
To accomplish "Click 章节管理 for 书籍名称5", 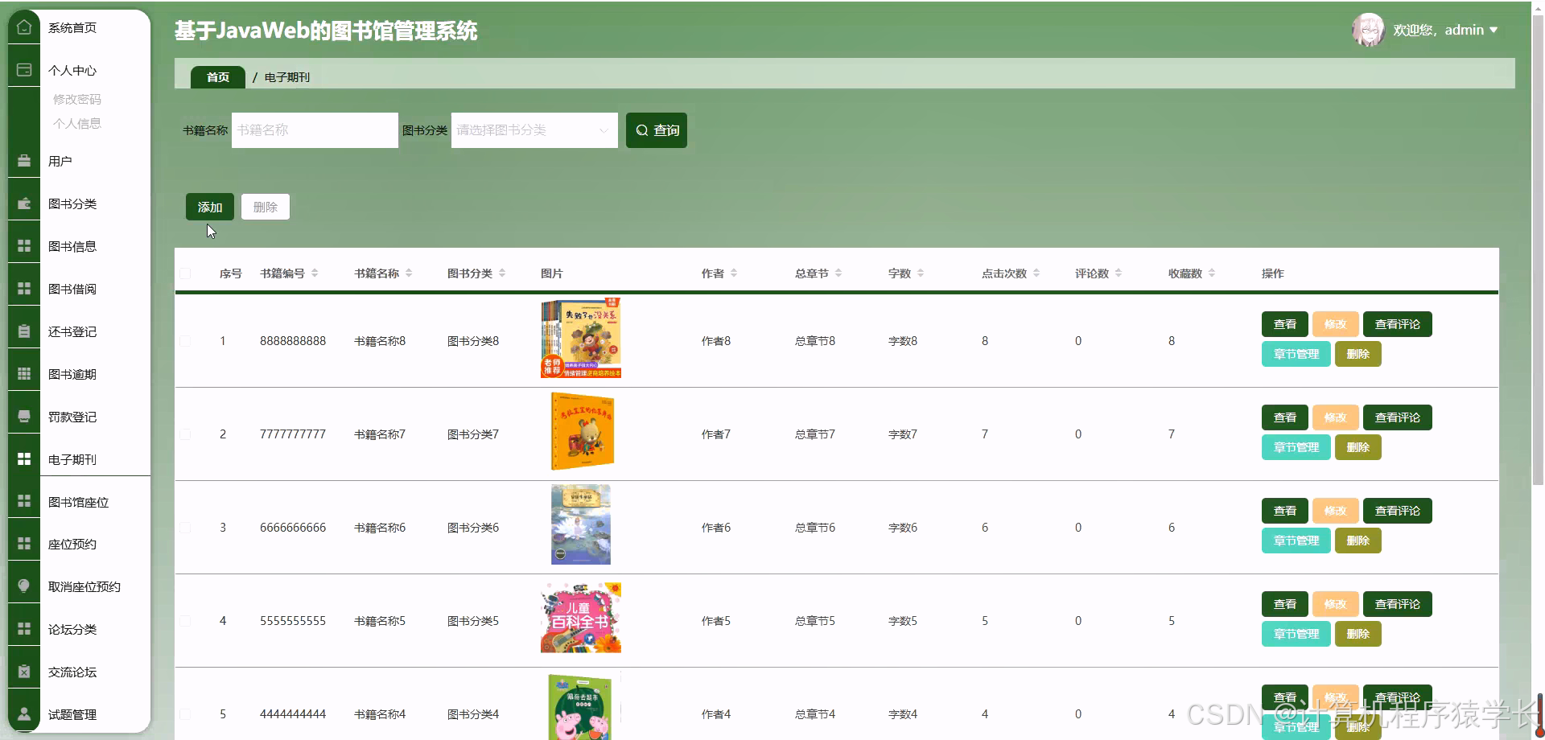I will [1296, 634].
